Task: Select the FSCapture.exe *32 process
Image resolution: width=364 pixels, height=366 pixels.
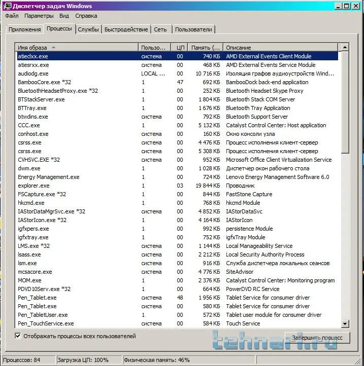Action: [178, 194]
